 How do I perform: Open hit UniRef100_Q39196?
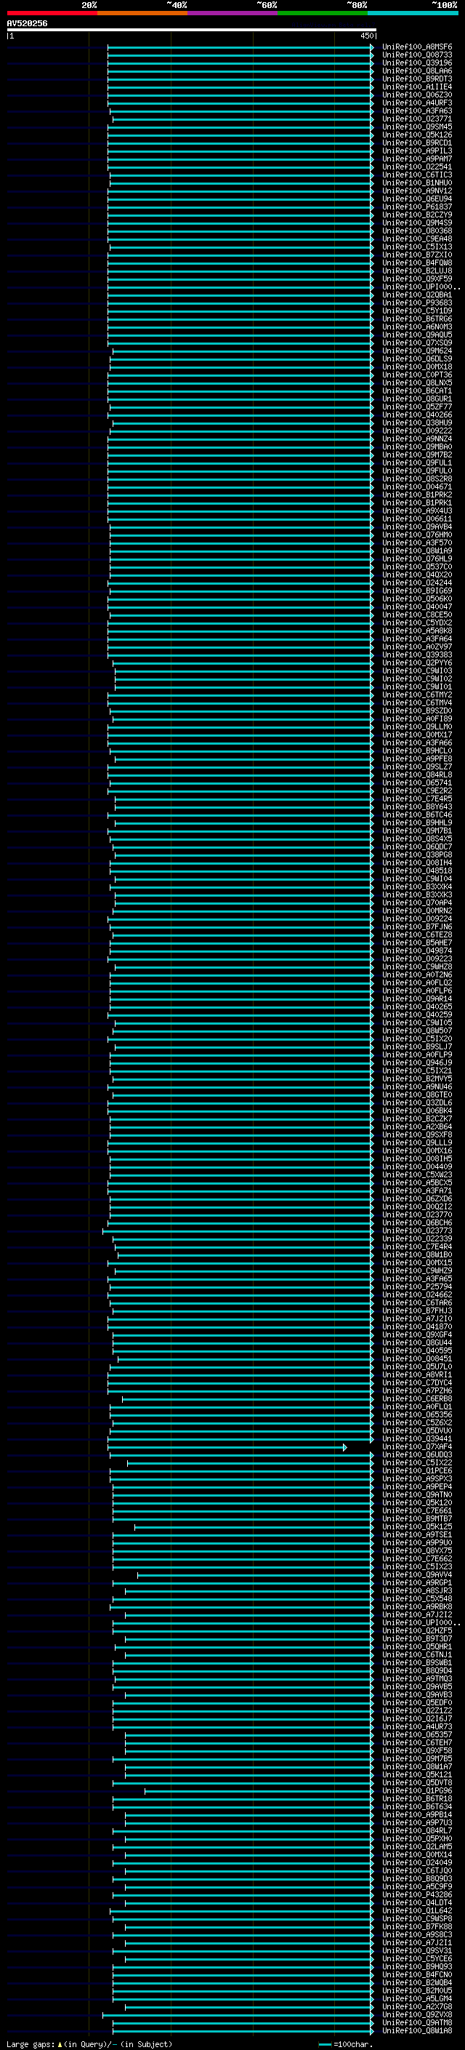pyautogui.click(x=416, y=63)
